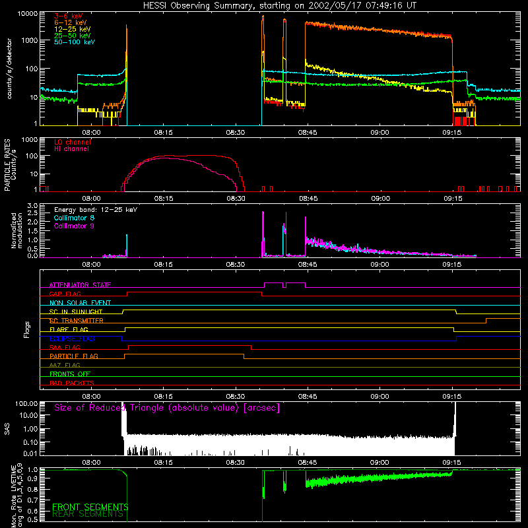Click the green FRONTS OFF label
The height and width of the screenshot is (528, 528).
tap(70, 374)
